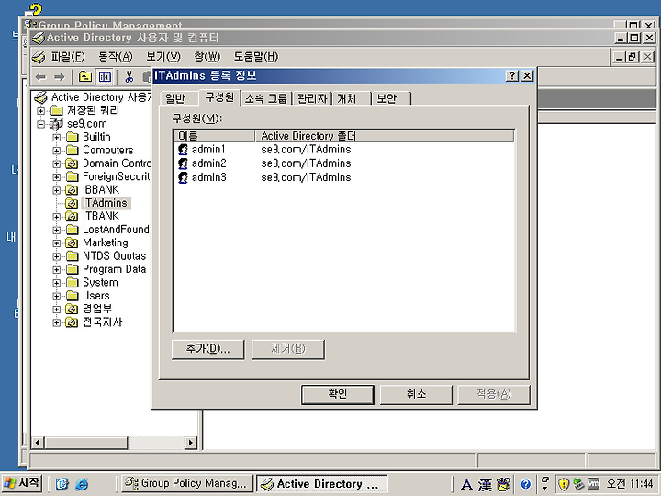Click the admin2 user icon

[x=183, y=163]
